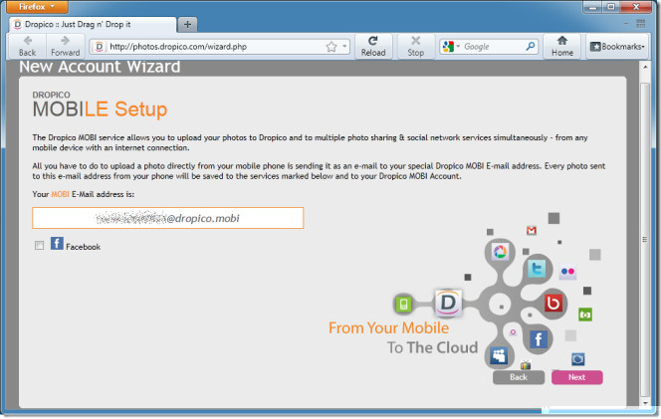Click the scrollbar up arrow
Image resolution: width=661 pixels, height=419 pixels.
click(645, 67)
